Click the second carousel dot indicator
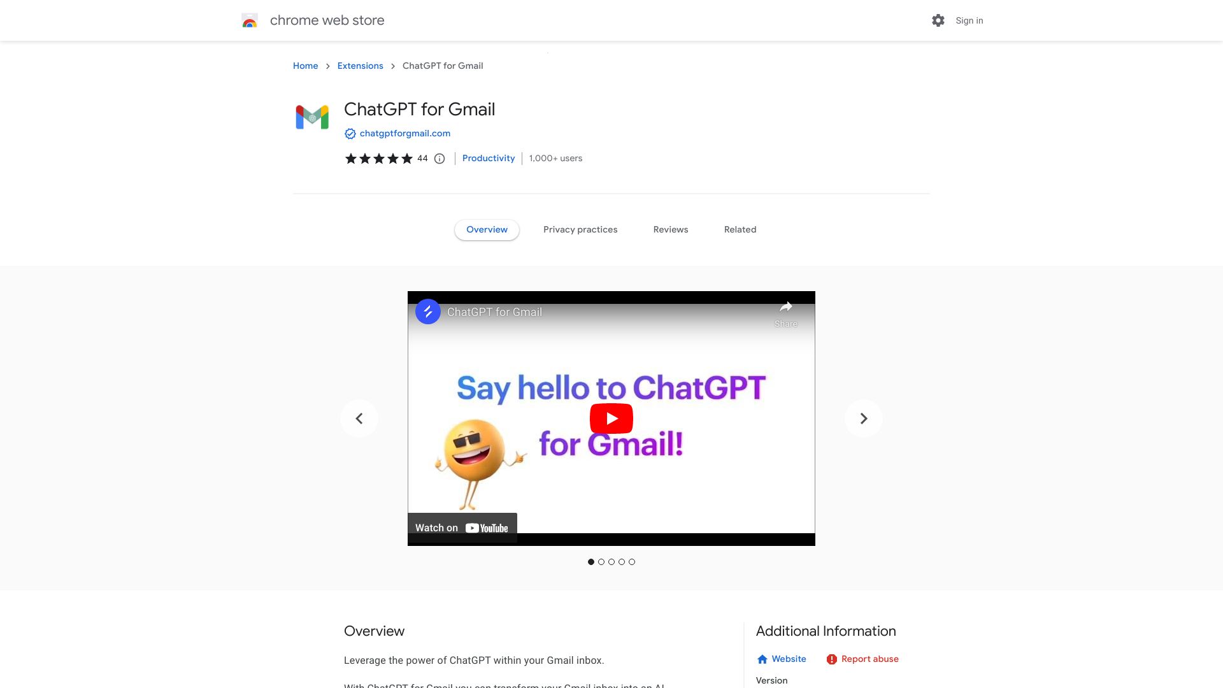This screenshot has height=688, width=1223. pos(601,561)
